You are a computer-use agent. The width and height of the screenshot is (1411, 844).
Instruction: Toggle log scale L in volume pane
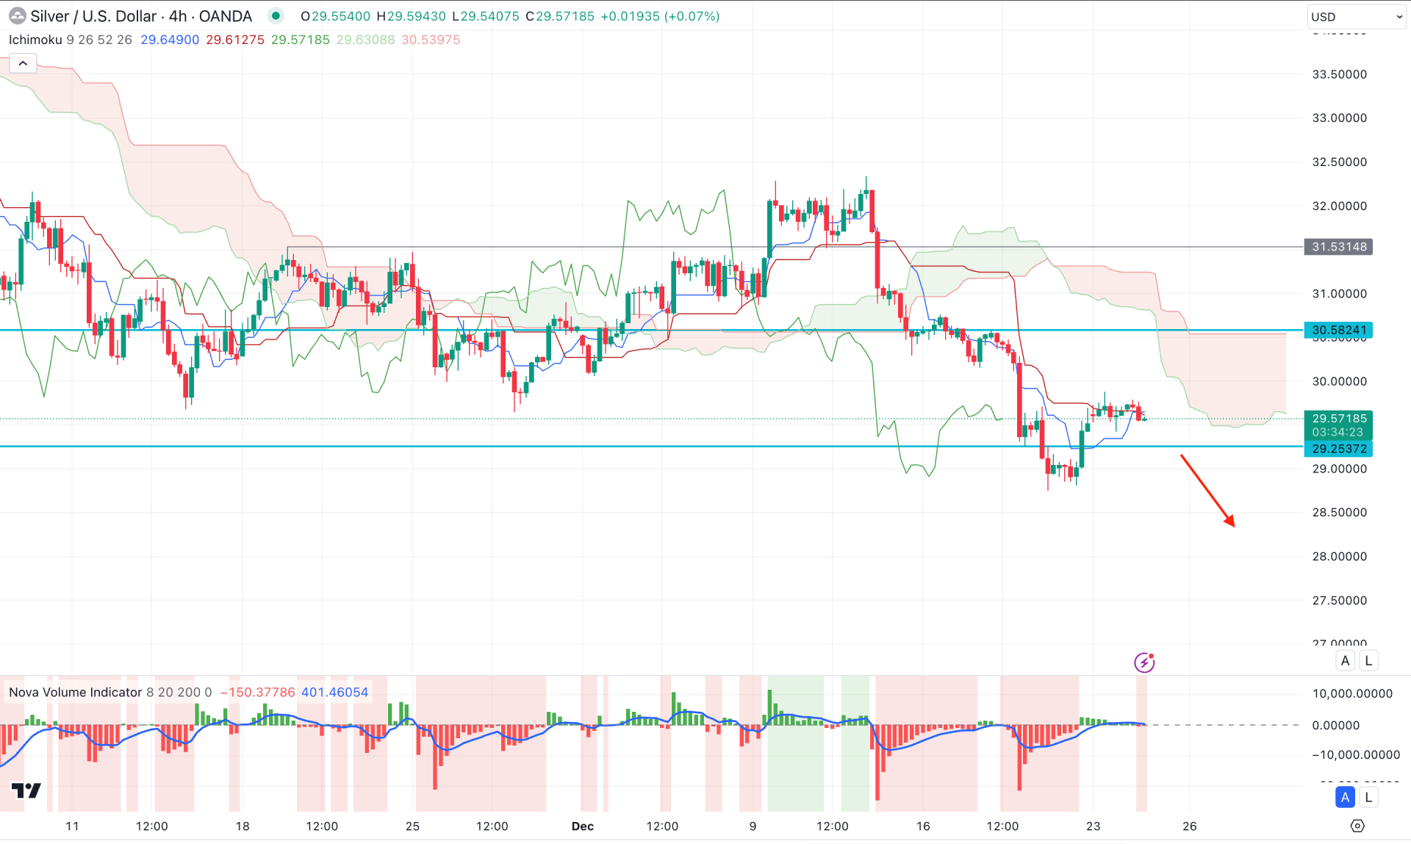(x=1368, y=797)
